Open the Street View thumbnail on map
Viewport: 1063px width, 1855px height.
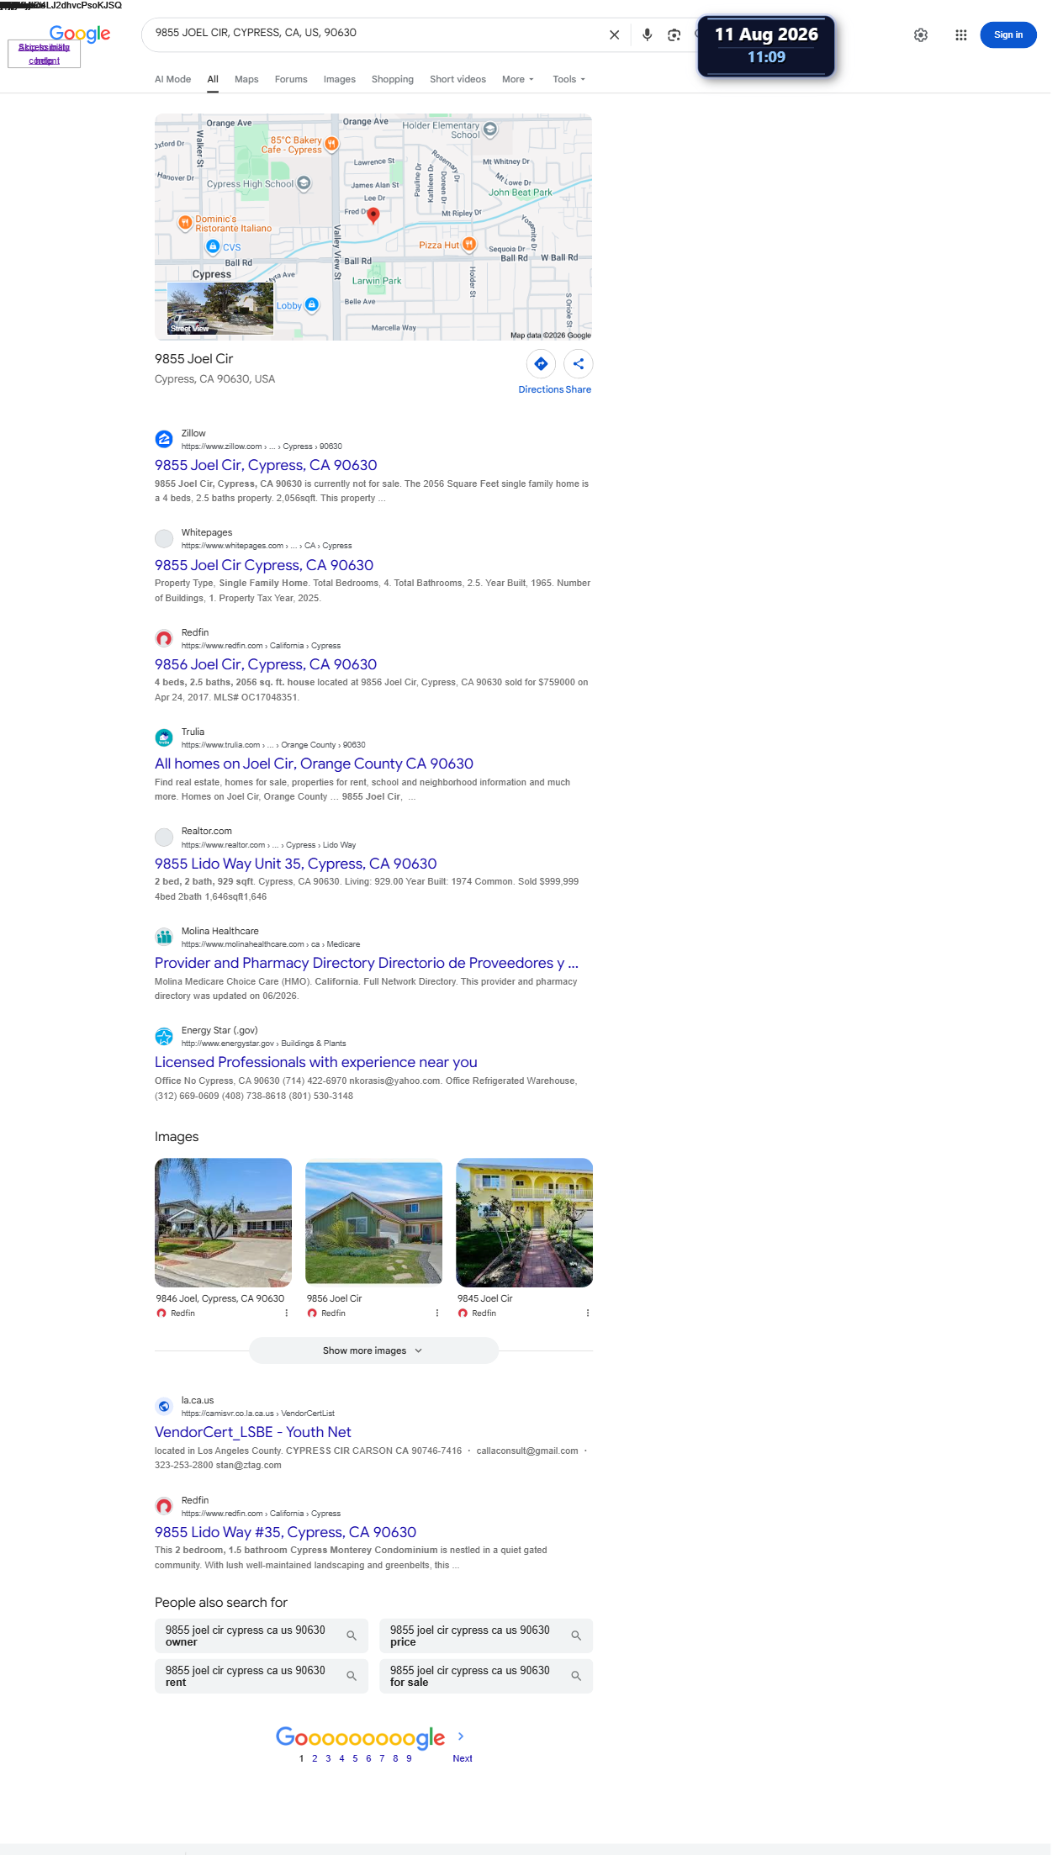click(220, 309)
